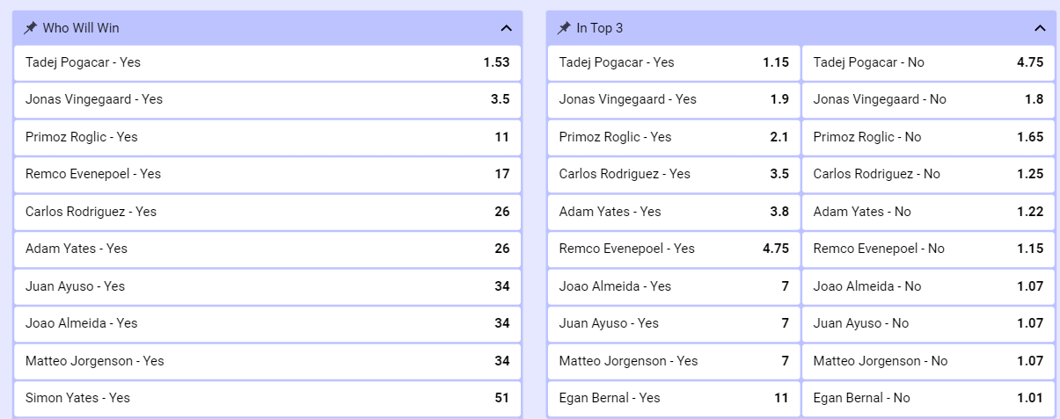Select Tadej Pogacar to win at 1.53
Screen dimensions: 1060x419
click(x=267, y=62)
